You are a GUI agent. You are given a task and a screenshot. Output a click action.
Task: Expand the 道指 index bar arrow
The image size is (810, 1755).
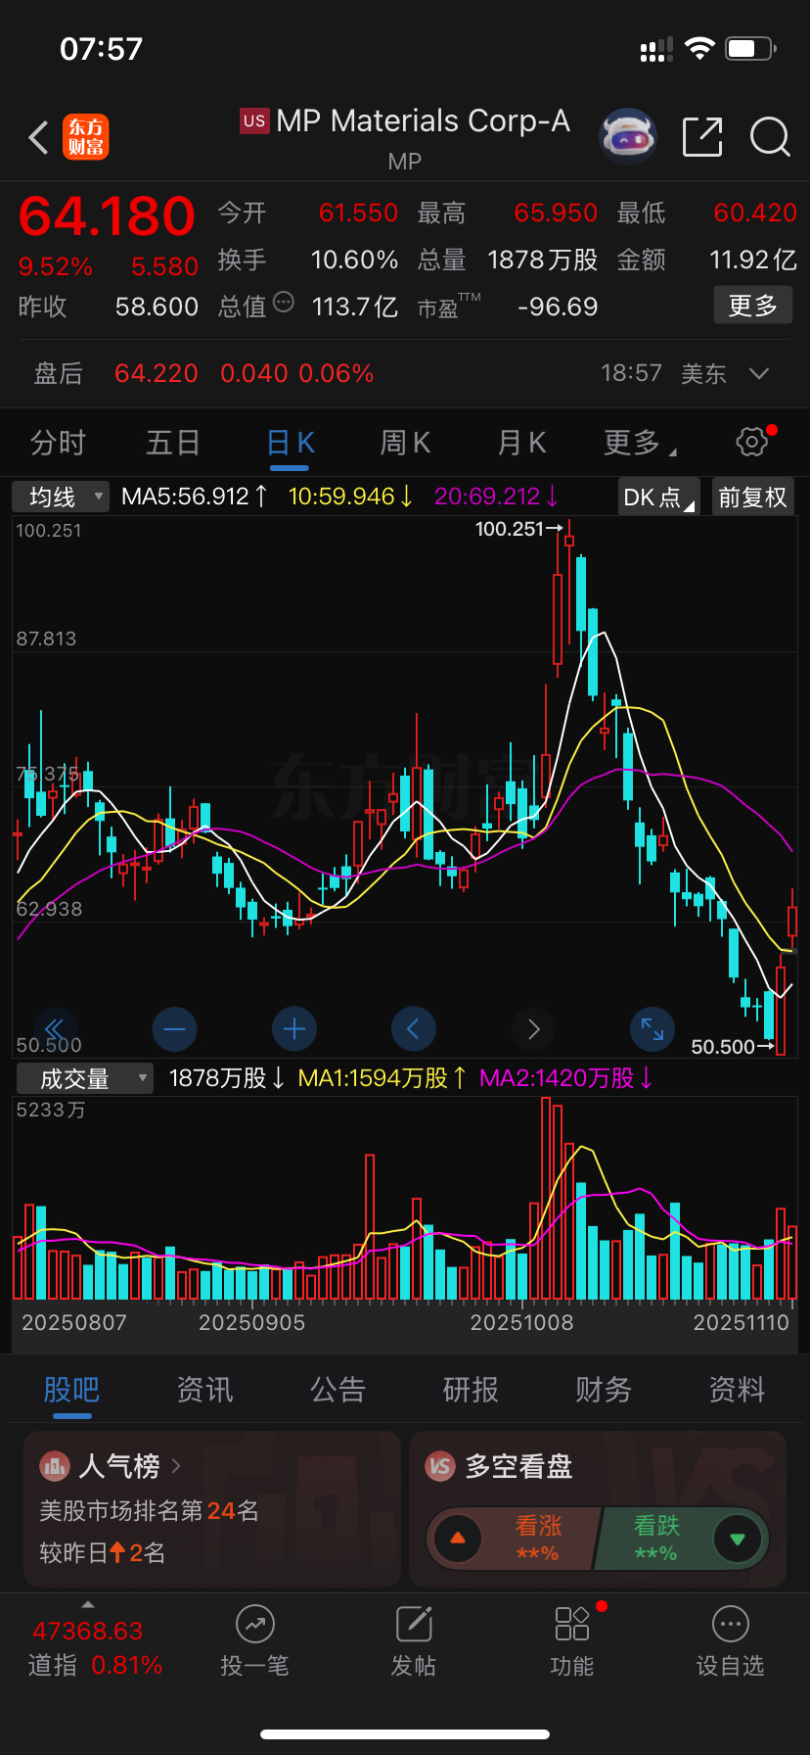click(88, 1604)
